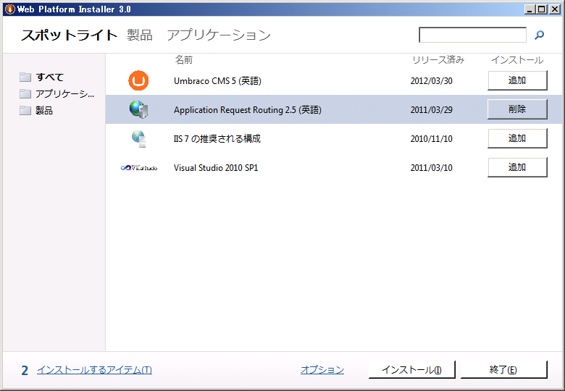Click release date 2010/11/10
Image resolution: width=565 pixels, height=391 pixels.
point(431,138)
